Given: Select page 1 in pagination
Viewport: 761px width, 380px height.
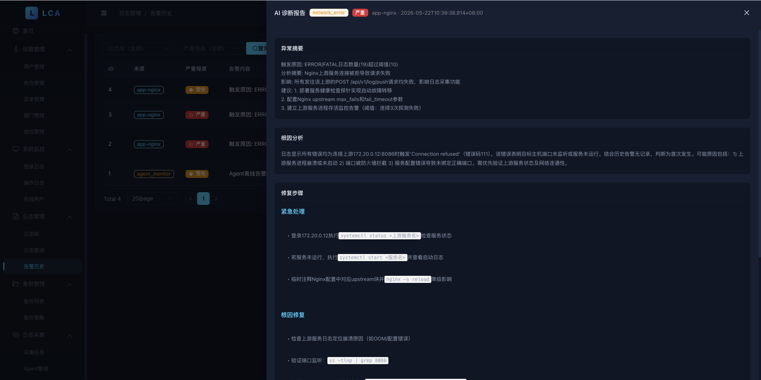Looking at the screenshot, I should pyautogui.click(x=203, y=199).
